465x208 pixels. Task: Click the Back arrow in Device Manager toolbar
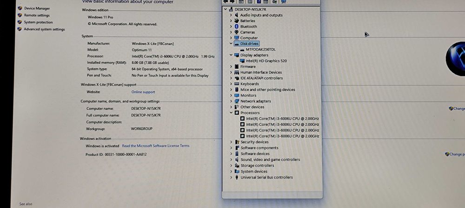point(226,1)
